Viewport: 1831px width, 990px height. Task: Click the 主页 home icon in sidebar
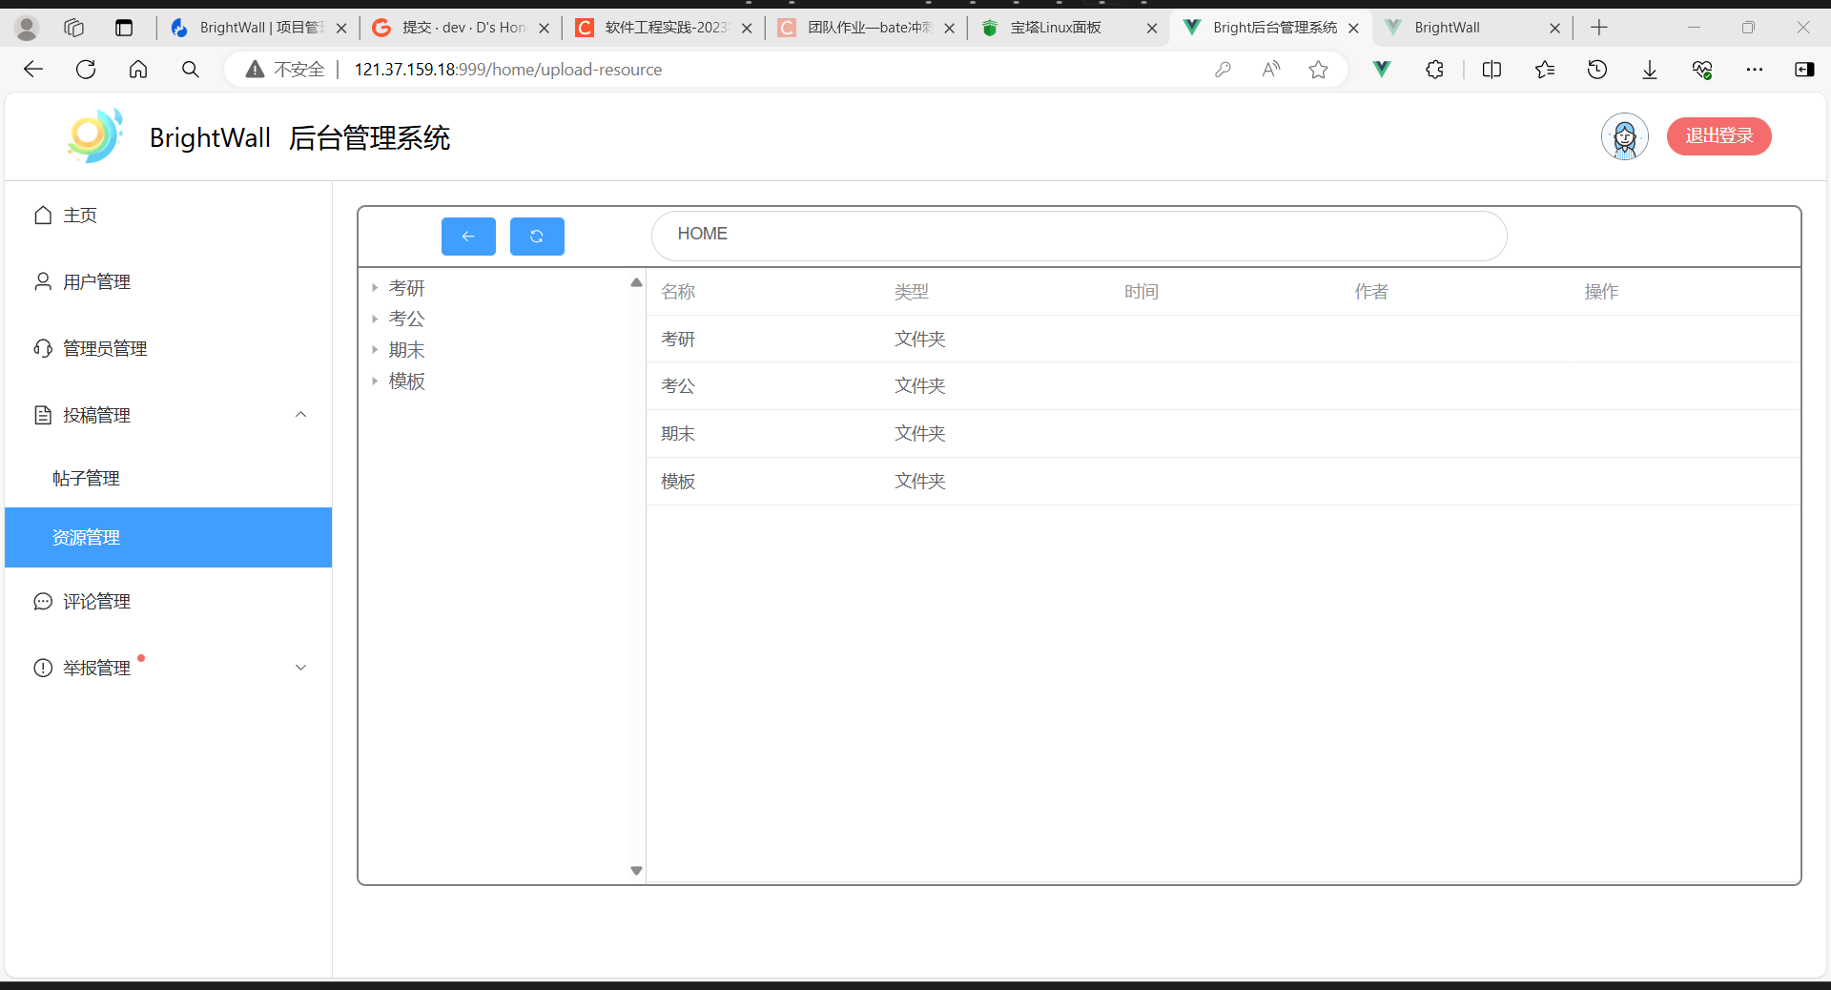43,216
